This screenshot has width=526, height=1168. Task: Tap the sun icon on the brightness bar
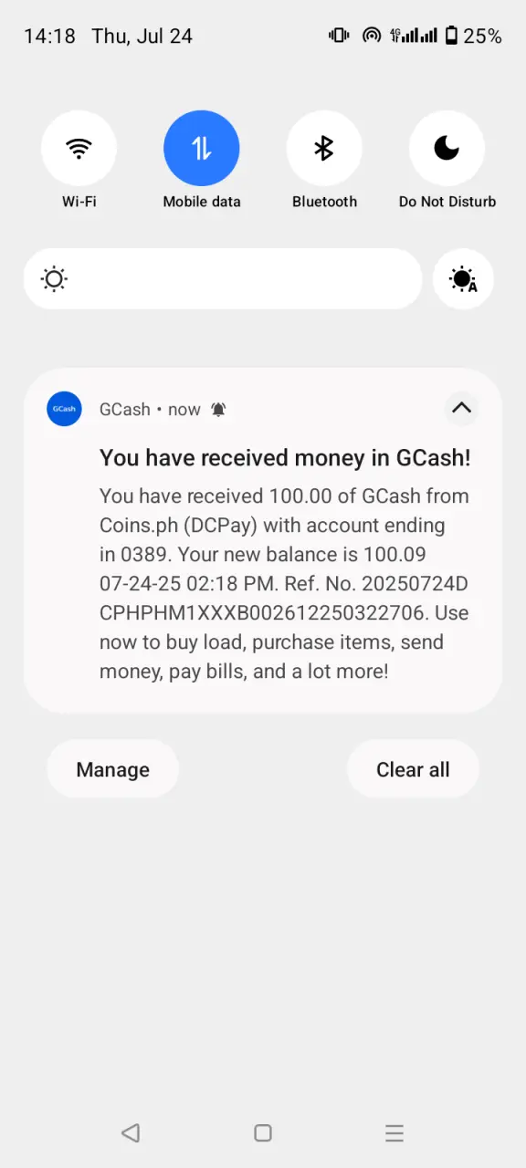coord(55,279)
